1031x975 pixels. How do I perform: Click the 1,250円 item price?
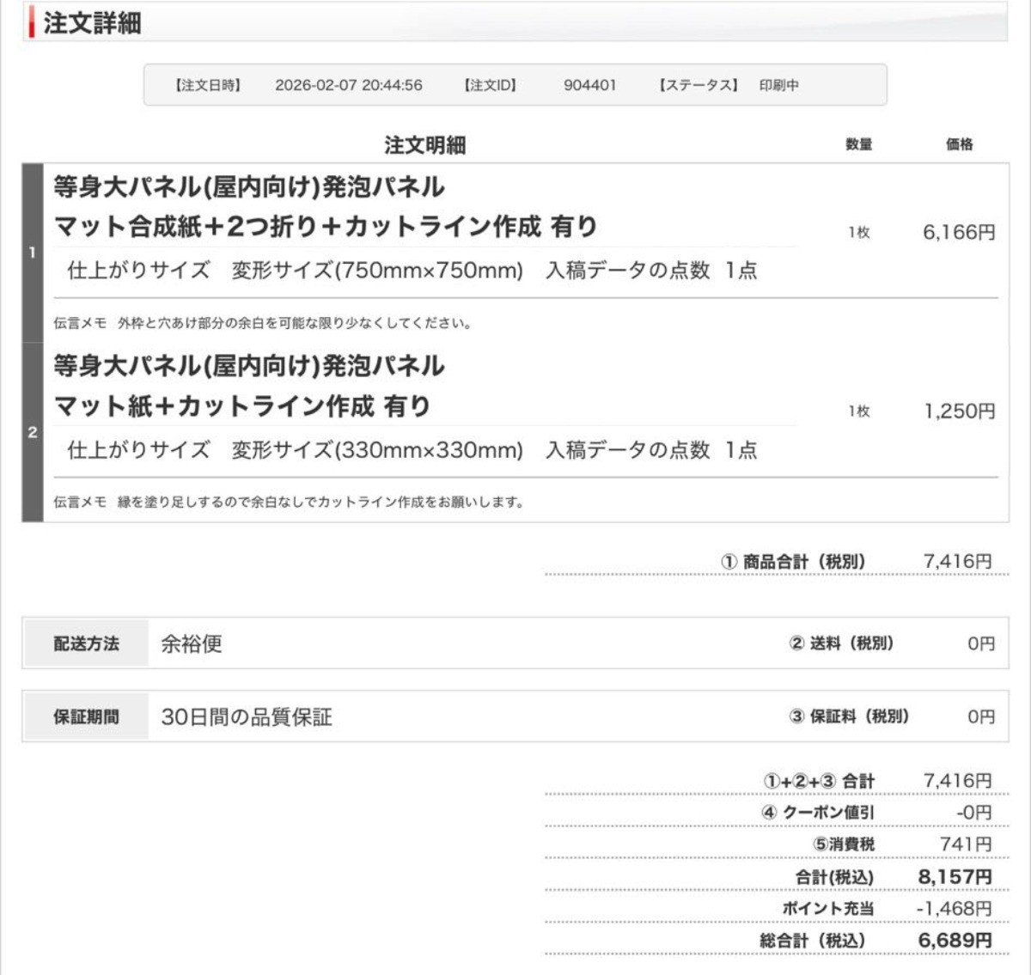(x=959, y=411)
